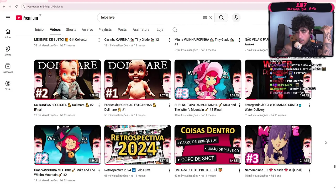Select the Vídeos channel tab
Viewport: 336px width, 189px height.
pos(55,30)
